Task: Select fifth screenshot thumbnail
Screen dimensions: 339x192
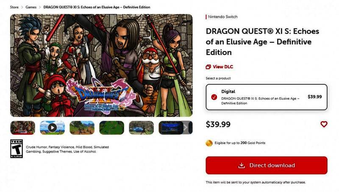Action: click(141, 127)
